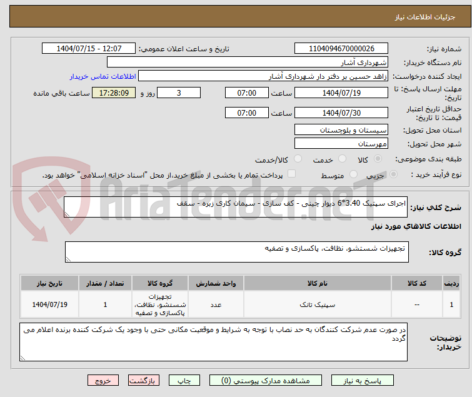Click the تاریخ نیاز column header
This screenshot has width=472, height=397.
(x=49, y=283)
